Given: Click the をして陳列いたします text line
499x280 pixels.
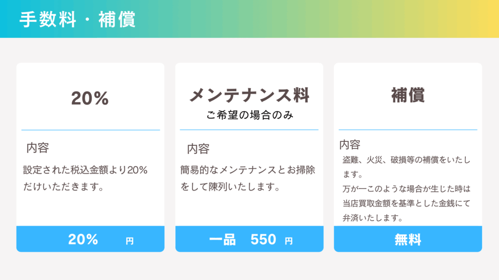Looking at the screenshot, I should 230,187.
